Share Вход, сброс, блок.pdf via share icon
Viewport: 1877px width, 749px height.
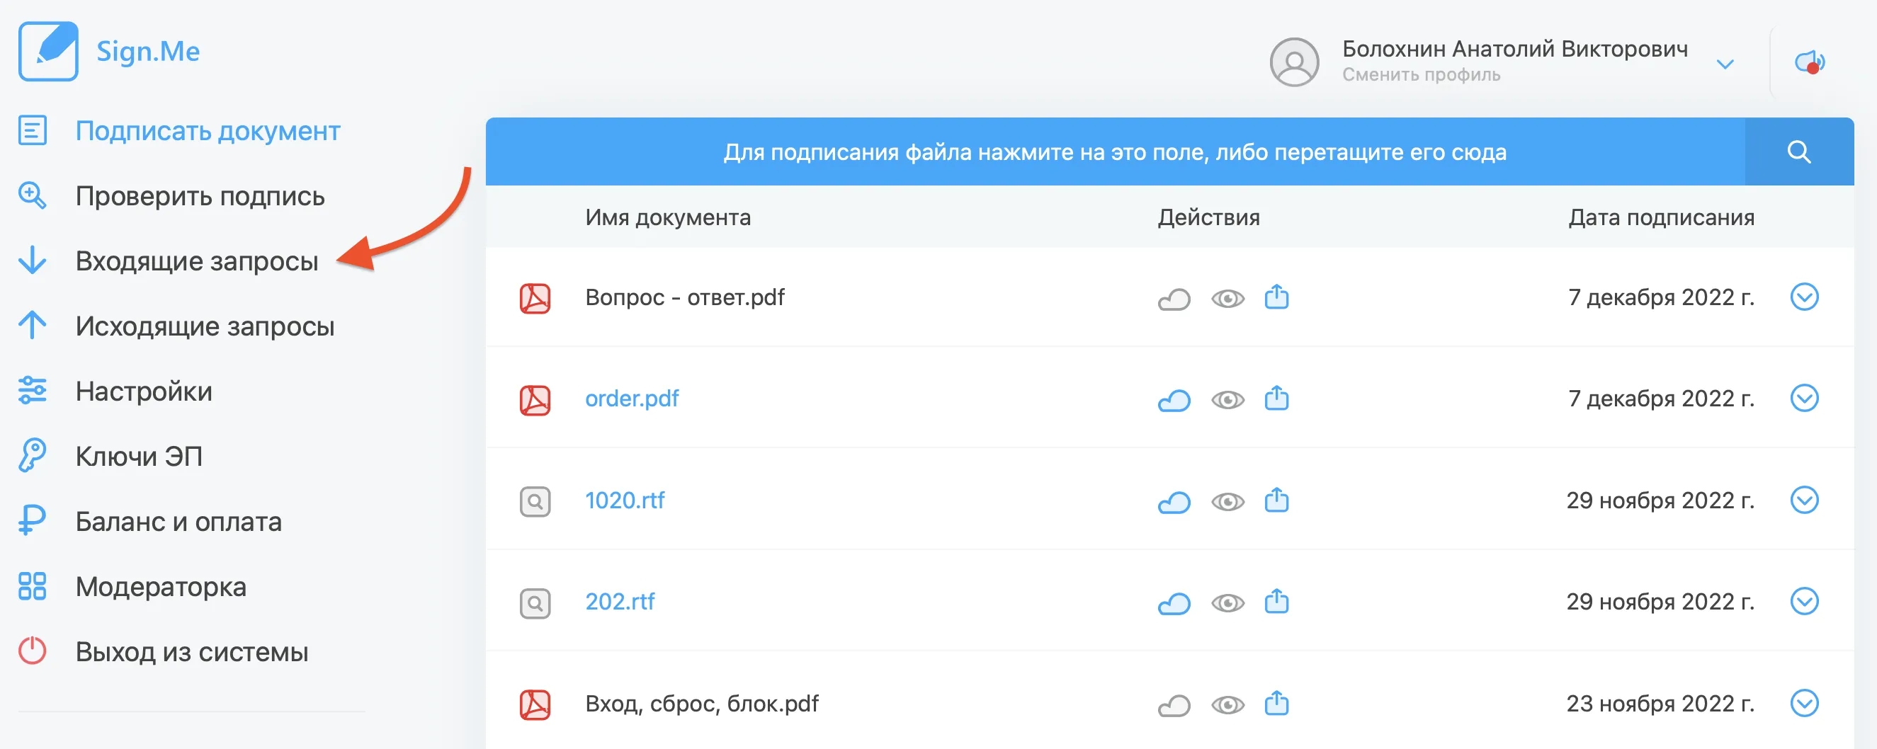click(1276, 703)
